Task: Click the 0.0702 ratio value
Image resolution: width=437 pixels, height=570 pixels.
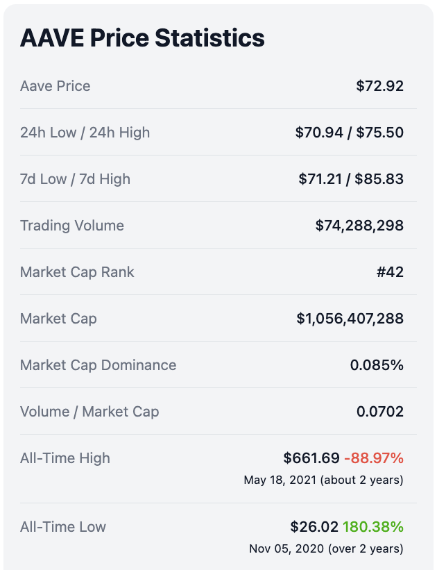Action: tap(380, 412)
